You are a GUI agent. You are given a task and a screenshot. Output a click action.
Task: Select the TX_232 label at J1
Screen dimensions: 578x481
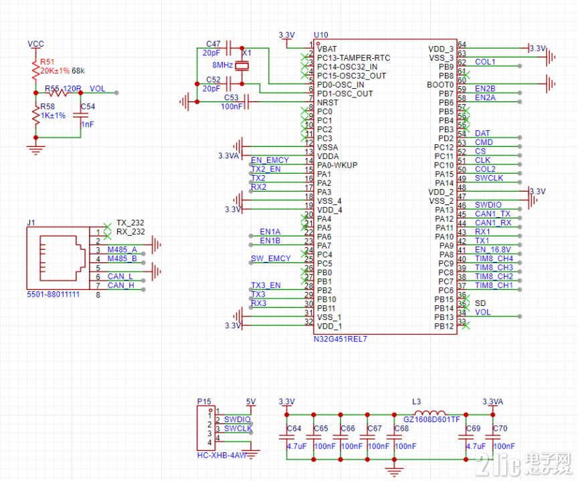pos(130,222)
